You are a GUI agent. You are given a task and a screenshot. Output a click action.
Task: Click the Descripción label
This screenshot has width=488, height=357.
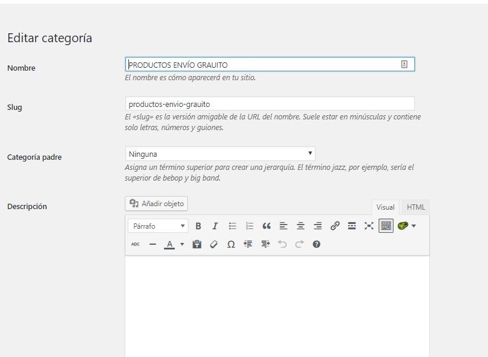(27, 207)
